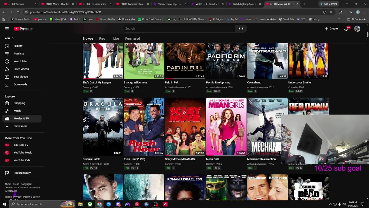
Task: Click the About footer link
Action: [x=8, y=184]
